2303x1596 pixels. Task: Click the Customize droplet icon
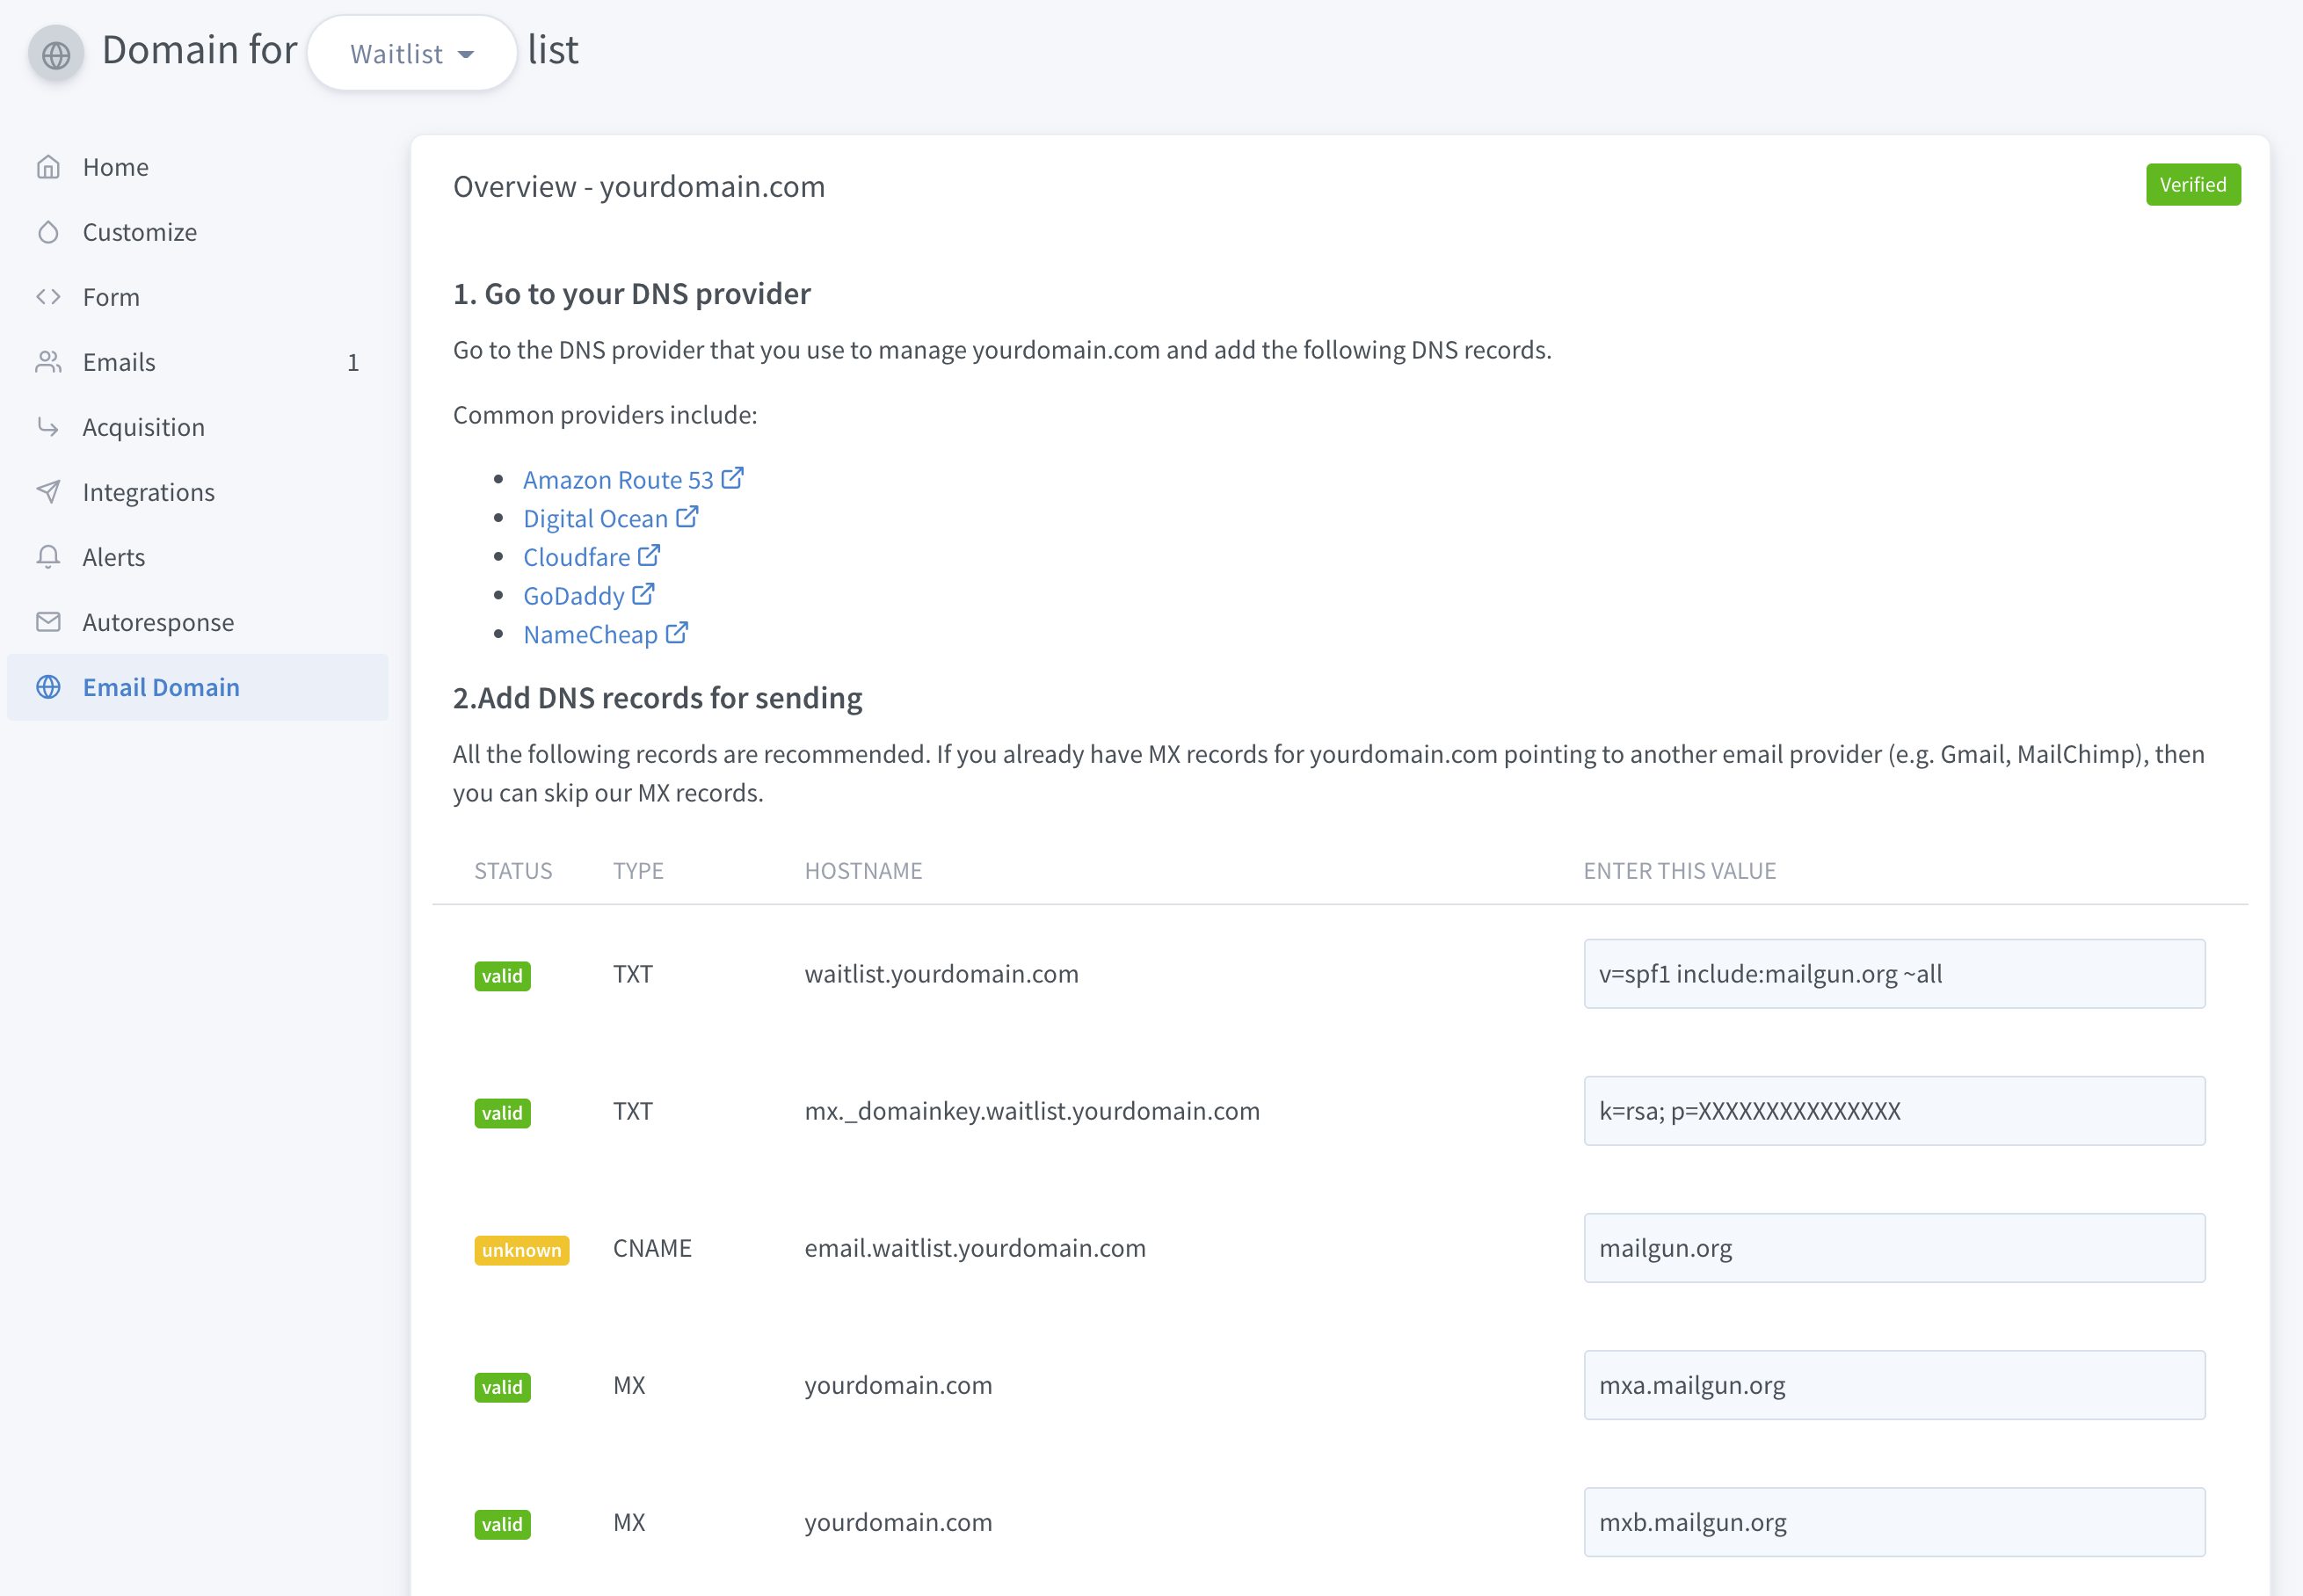click(x=48, y=232)
